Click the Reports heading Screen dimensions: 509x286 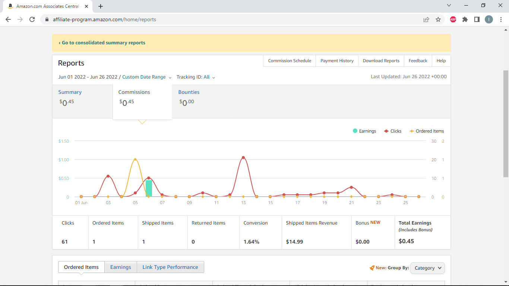[71, 63]
